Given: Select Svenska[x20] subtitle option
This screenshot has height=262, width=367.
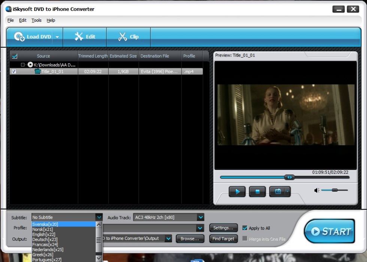Looking at the screenshot, I should click(64, 224).
